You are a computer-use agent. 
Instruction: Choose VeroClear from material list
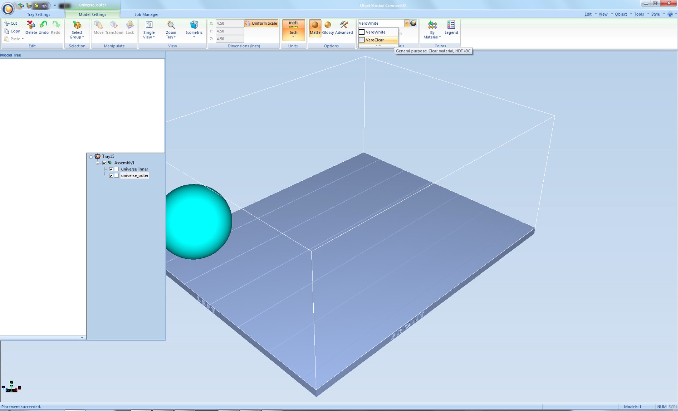click(378, 40)
